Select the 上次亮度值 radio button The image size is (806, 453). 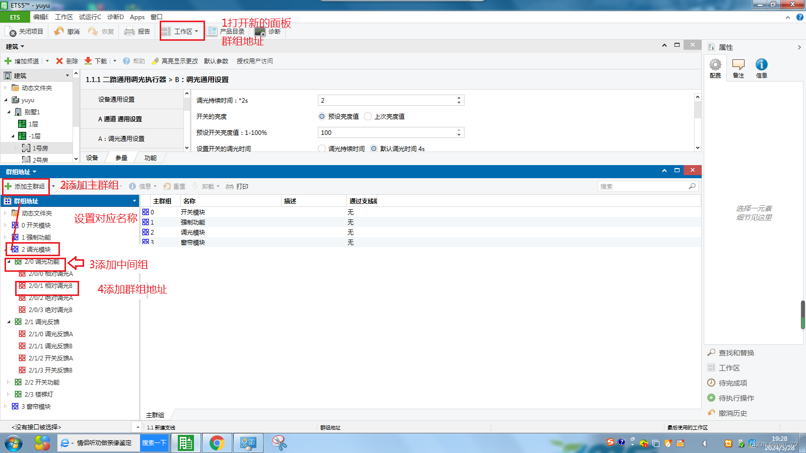[x=368, y=116]
